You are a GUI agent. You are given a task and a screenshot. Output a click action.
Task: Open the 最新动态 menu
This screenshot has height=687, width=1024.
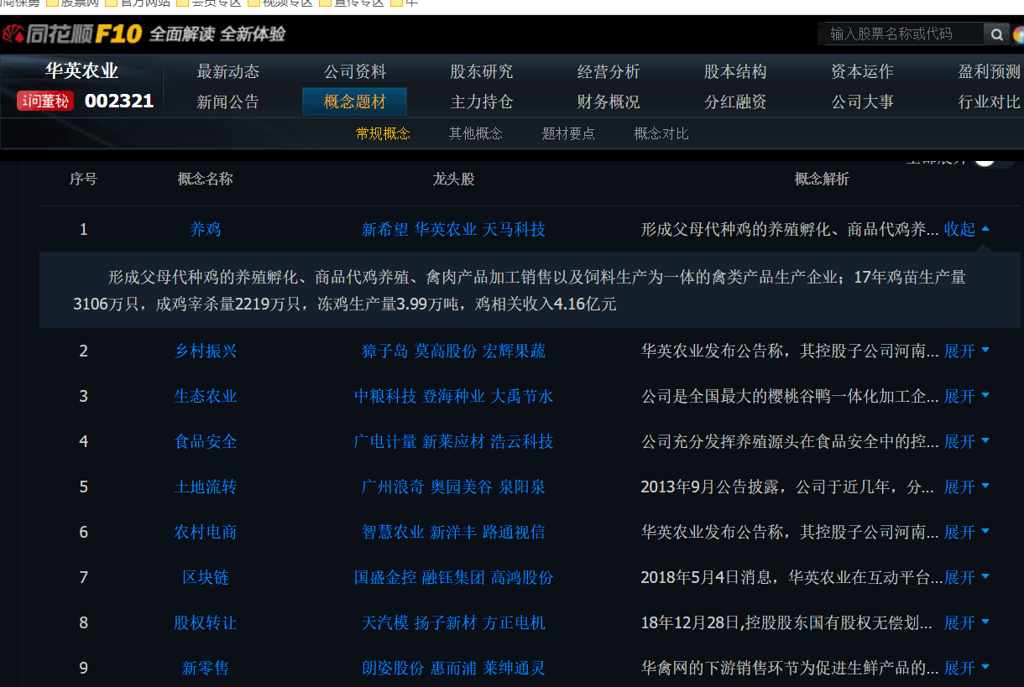pos(228,72)
